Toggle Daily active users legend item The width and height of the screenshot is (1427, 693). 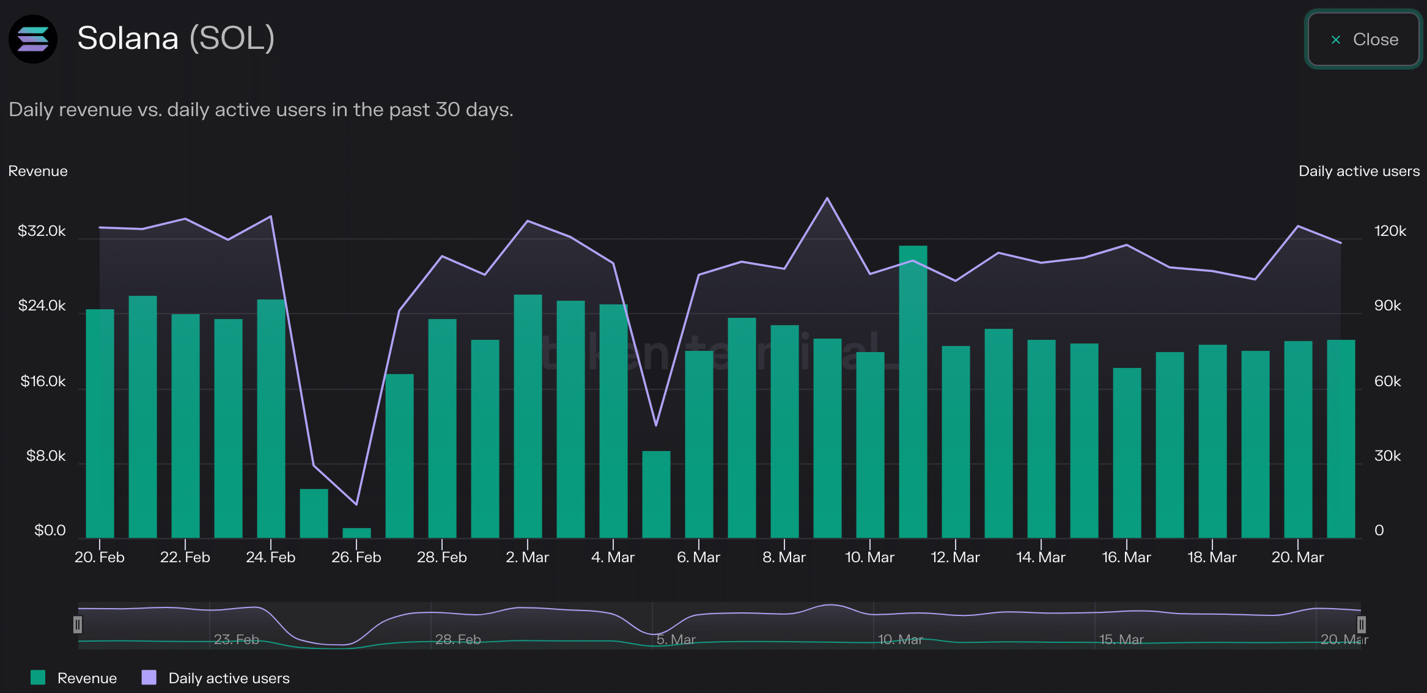point(229,678)
